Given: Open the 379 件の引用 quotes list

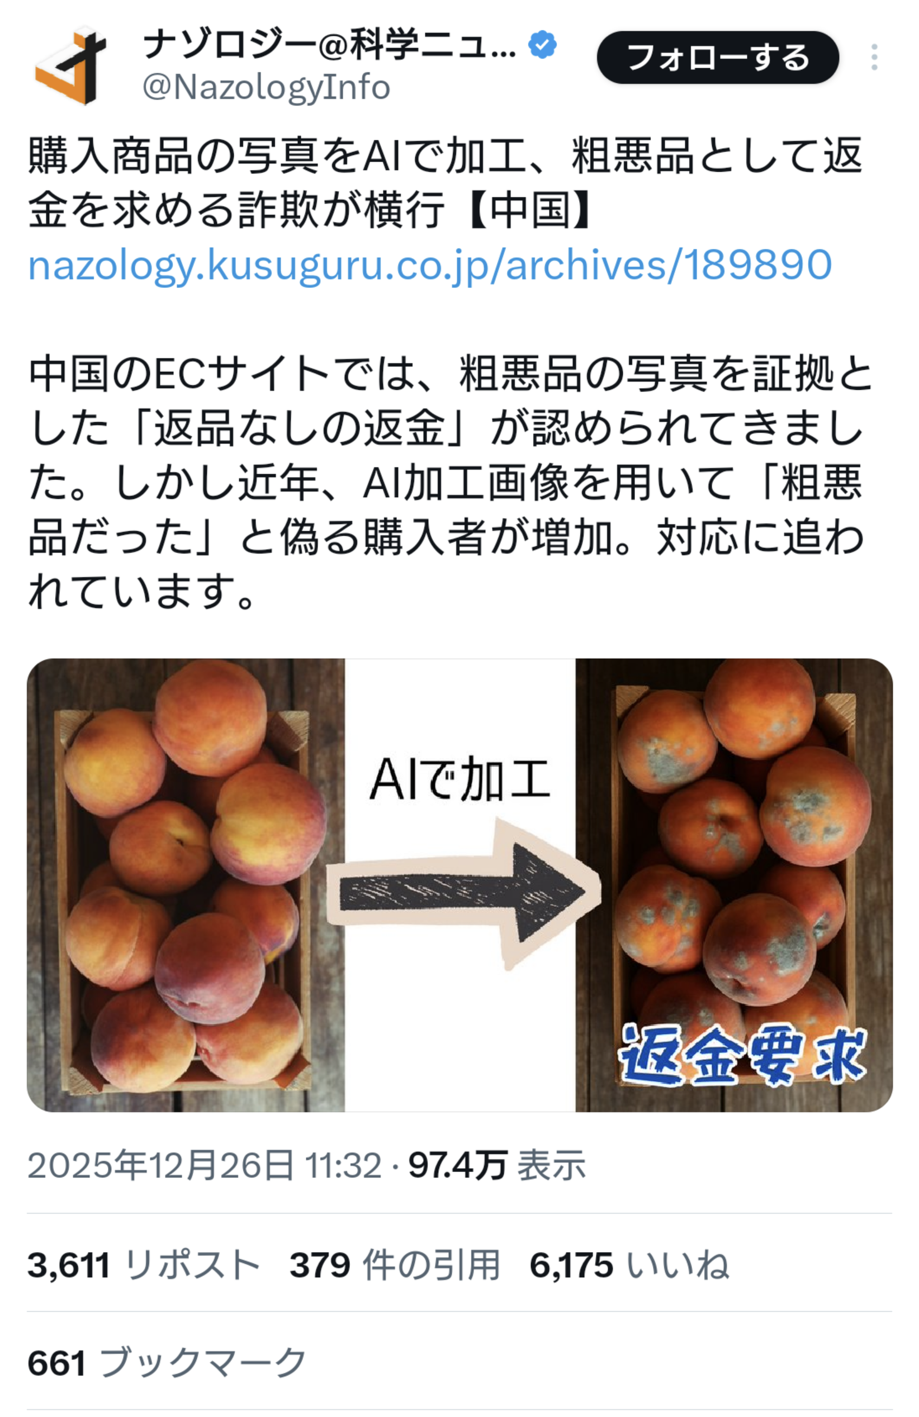Looking at the screenshot, I should pyautogui.click(x=395, y=1264).
